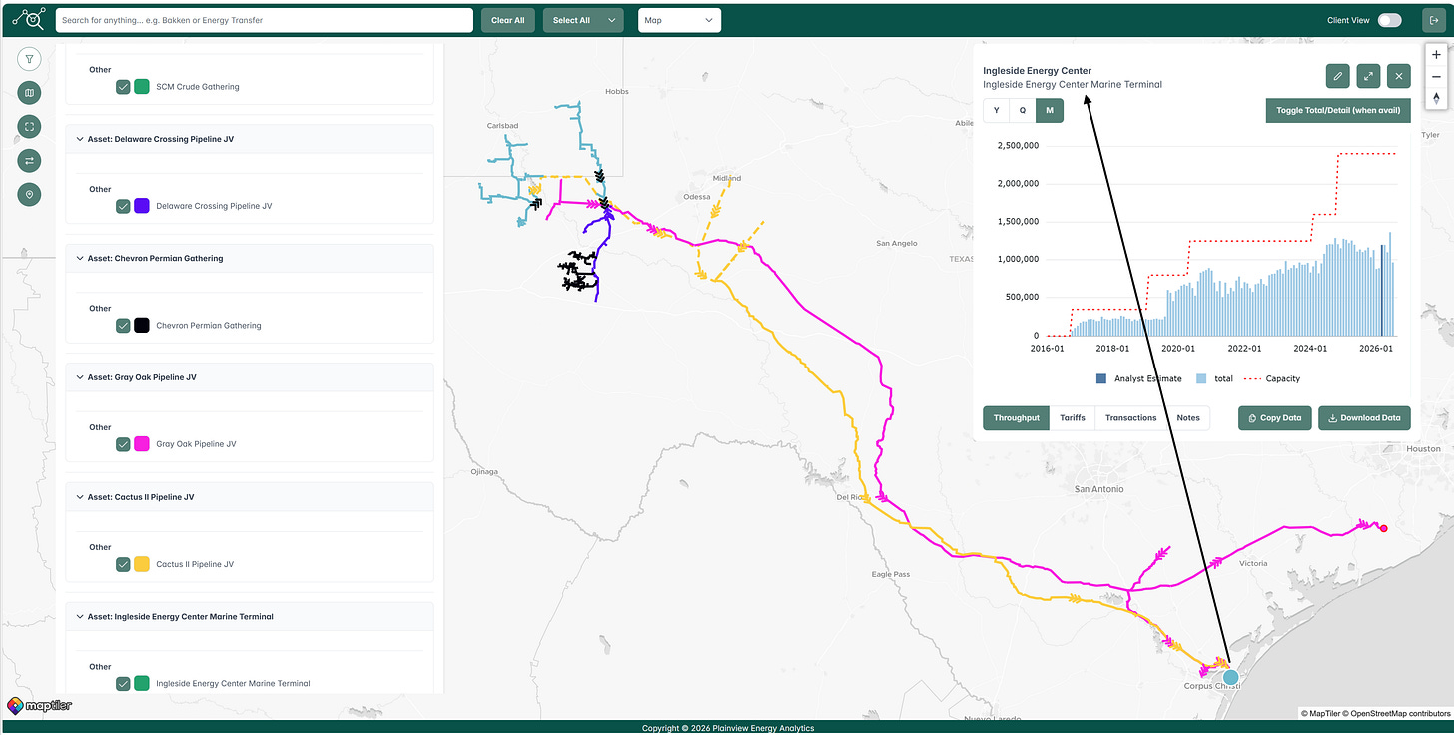Viewport: 1454px width, 735px height.
Task: Switch chart to yearly (Y) view
Action: coord(997,111)
